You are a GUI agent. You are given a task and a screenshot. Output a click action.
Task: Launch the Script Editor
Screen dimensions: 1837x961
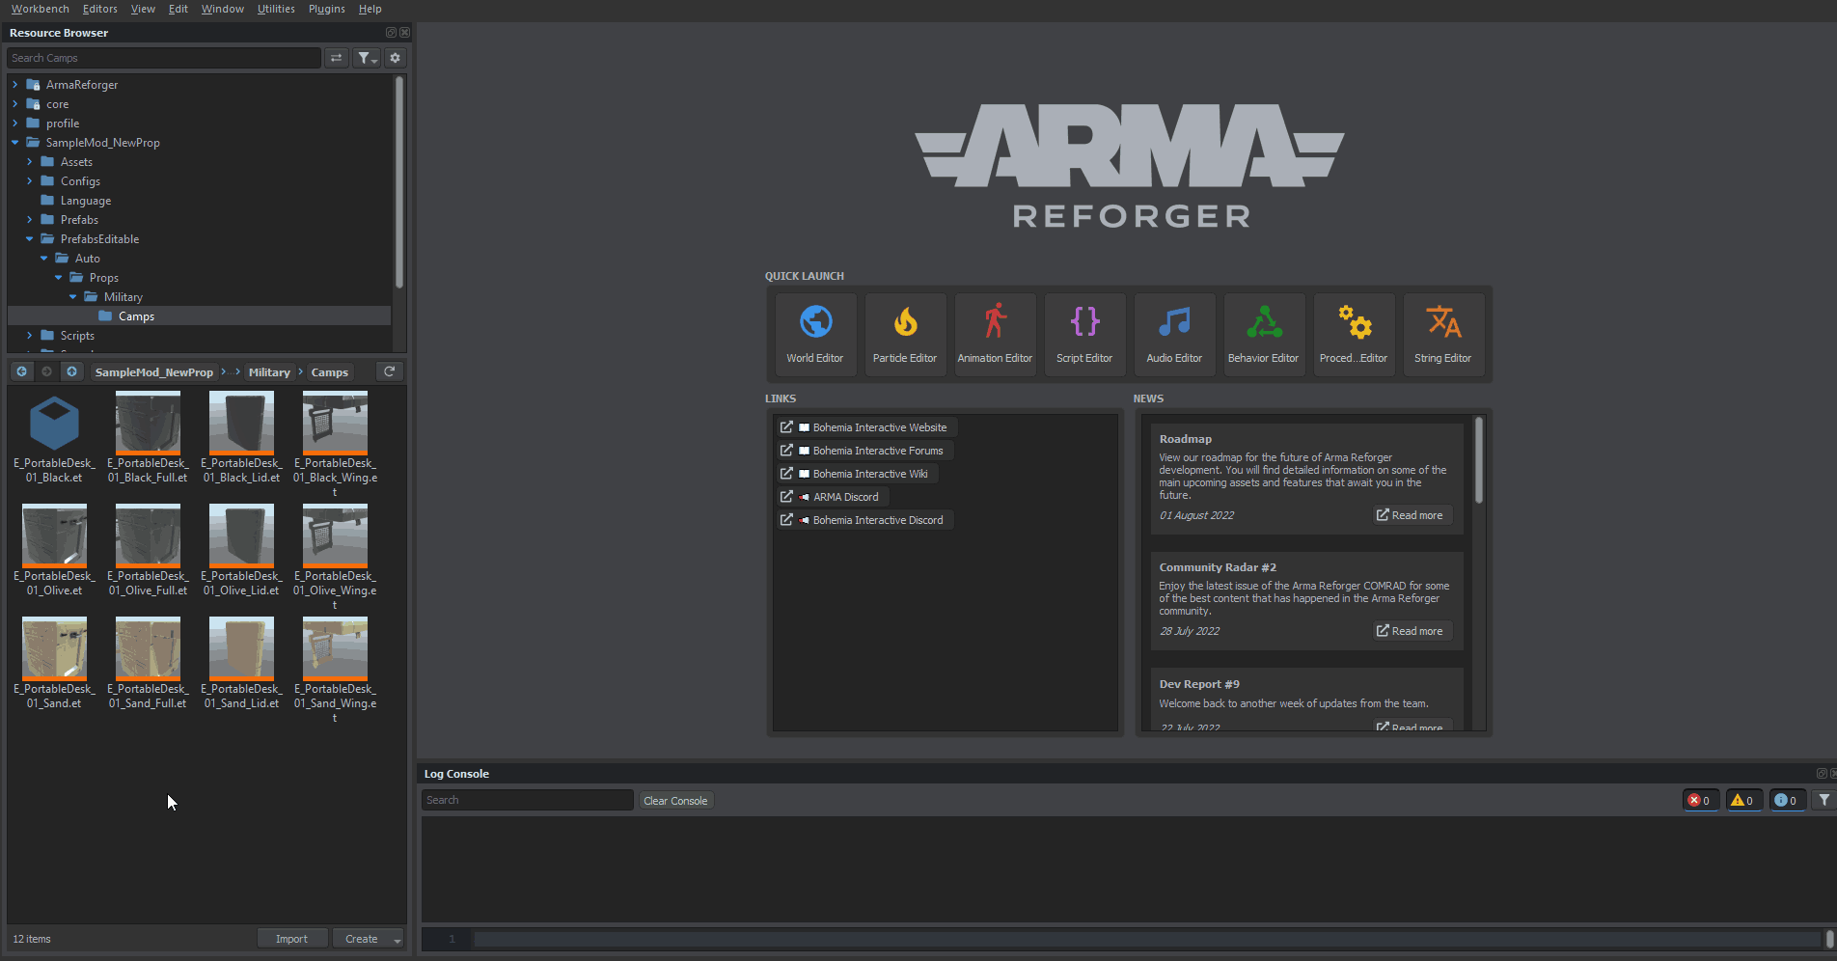coord(1084,334)
